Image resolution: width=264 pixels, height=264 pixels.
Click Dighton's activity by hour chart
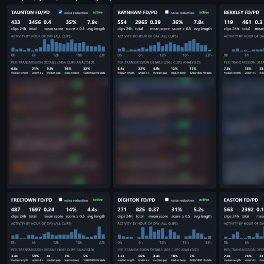164,233
